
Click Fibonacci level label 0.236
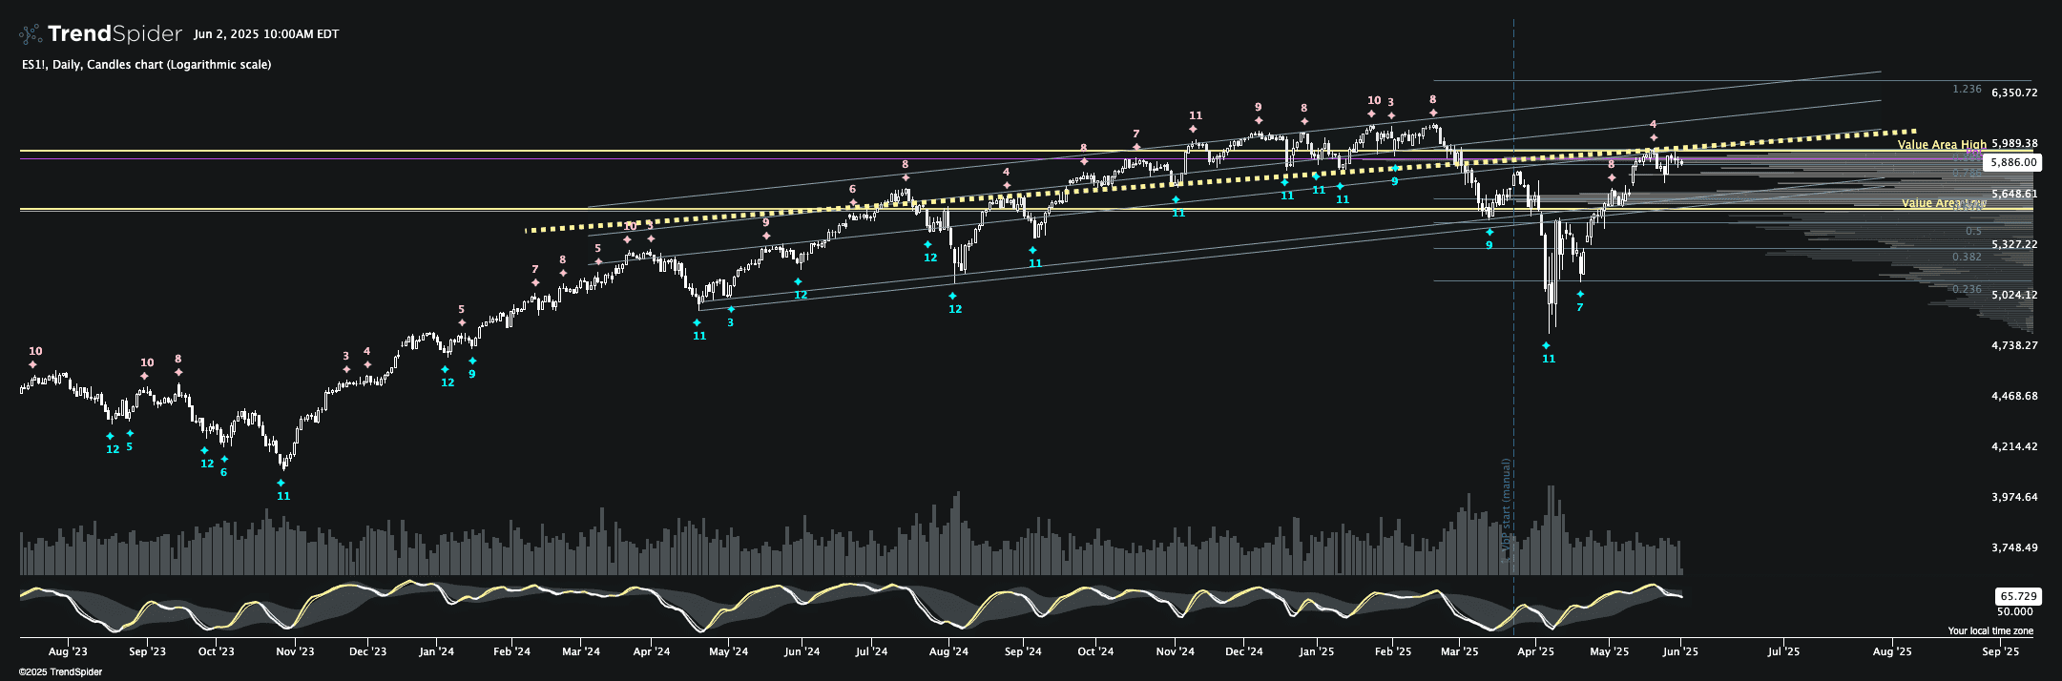coord(1967,289)
